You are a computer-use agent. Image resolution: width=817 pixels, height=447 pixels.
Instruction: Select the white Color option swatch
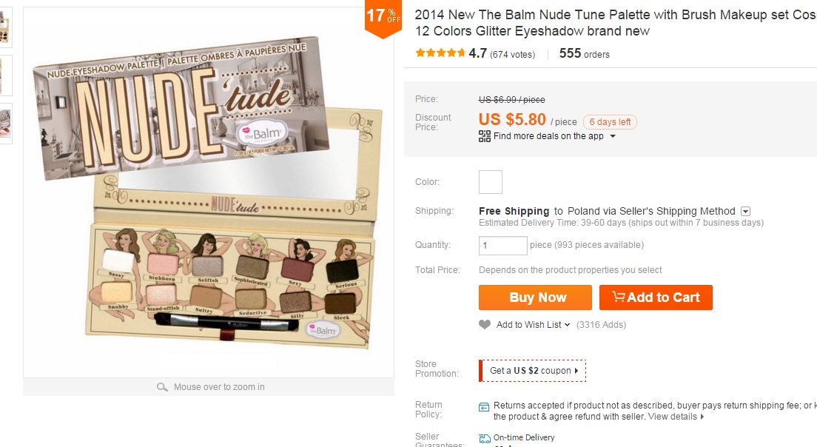[x=491, y=182]
